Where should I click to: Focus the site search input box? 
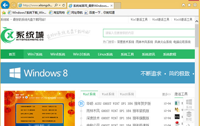[149, 33]
